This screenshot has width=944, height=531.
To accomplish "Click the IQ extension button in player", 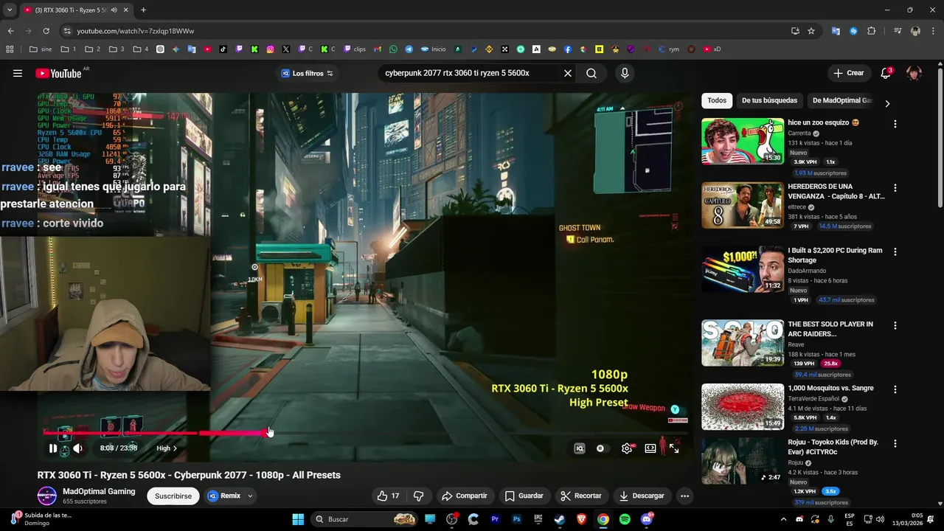I will tap(580, 448).
